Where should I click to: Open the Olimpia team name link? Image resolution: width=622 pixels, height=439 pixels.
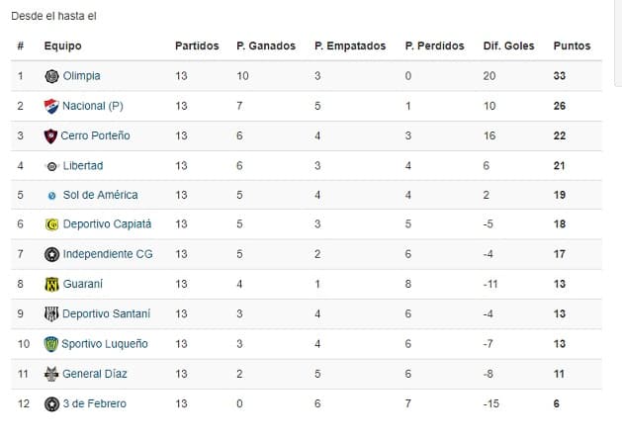pyautogui.click(x=81, y=76)
